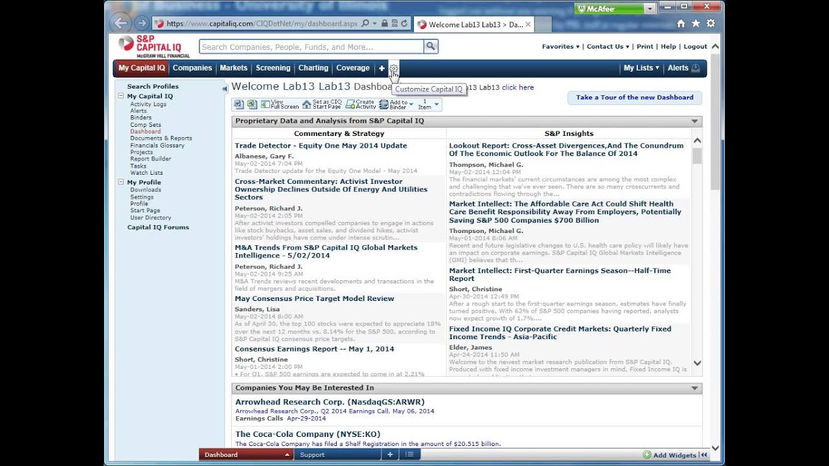Screen dimensions: 829x466
Task: Click the plus icon beside Coverage
Action: click(381, 68)
